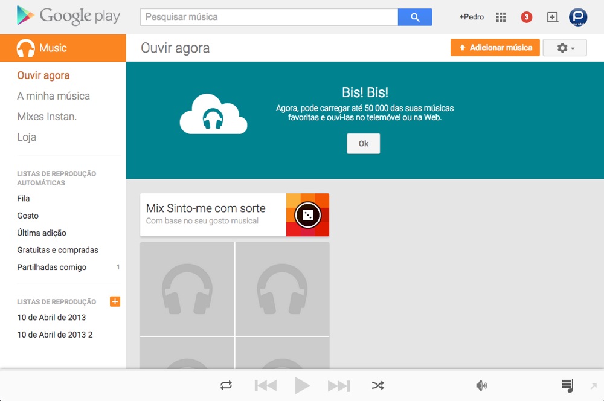Open the profile avatar menu
This screenshot has width=604, height=401.
pyautogui.click(x=578, y=17)
